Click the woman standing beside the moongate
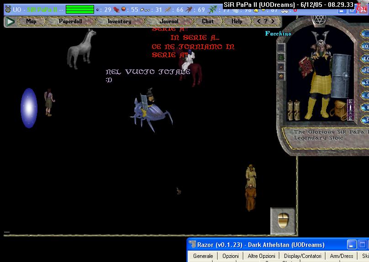The image size is (369, 262). pos(49,102)
